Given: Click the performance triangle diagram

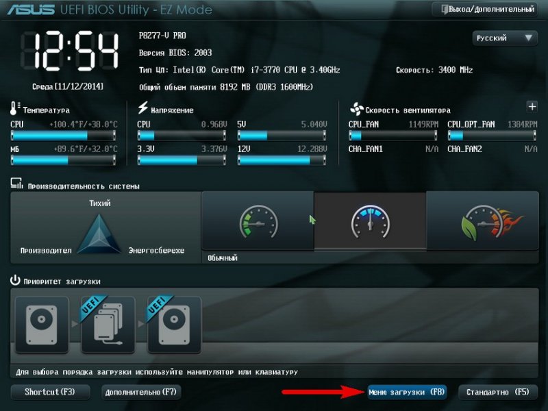Looking at the screenshot, I should click(x=99, y=234).
